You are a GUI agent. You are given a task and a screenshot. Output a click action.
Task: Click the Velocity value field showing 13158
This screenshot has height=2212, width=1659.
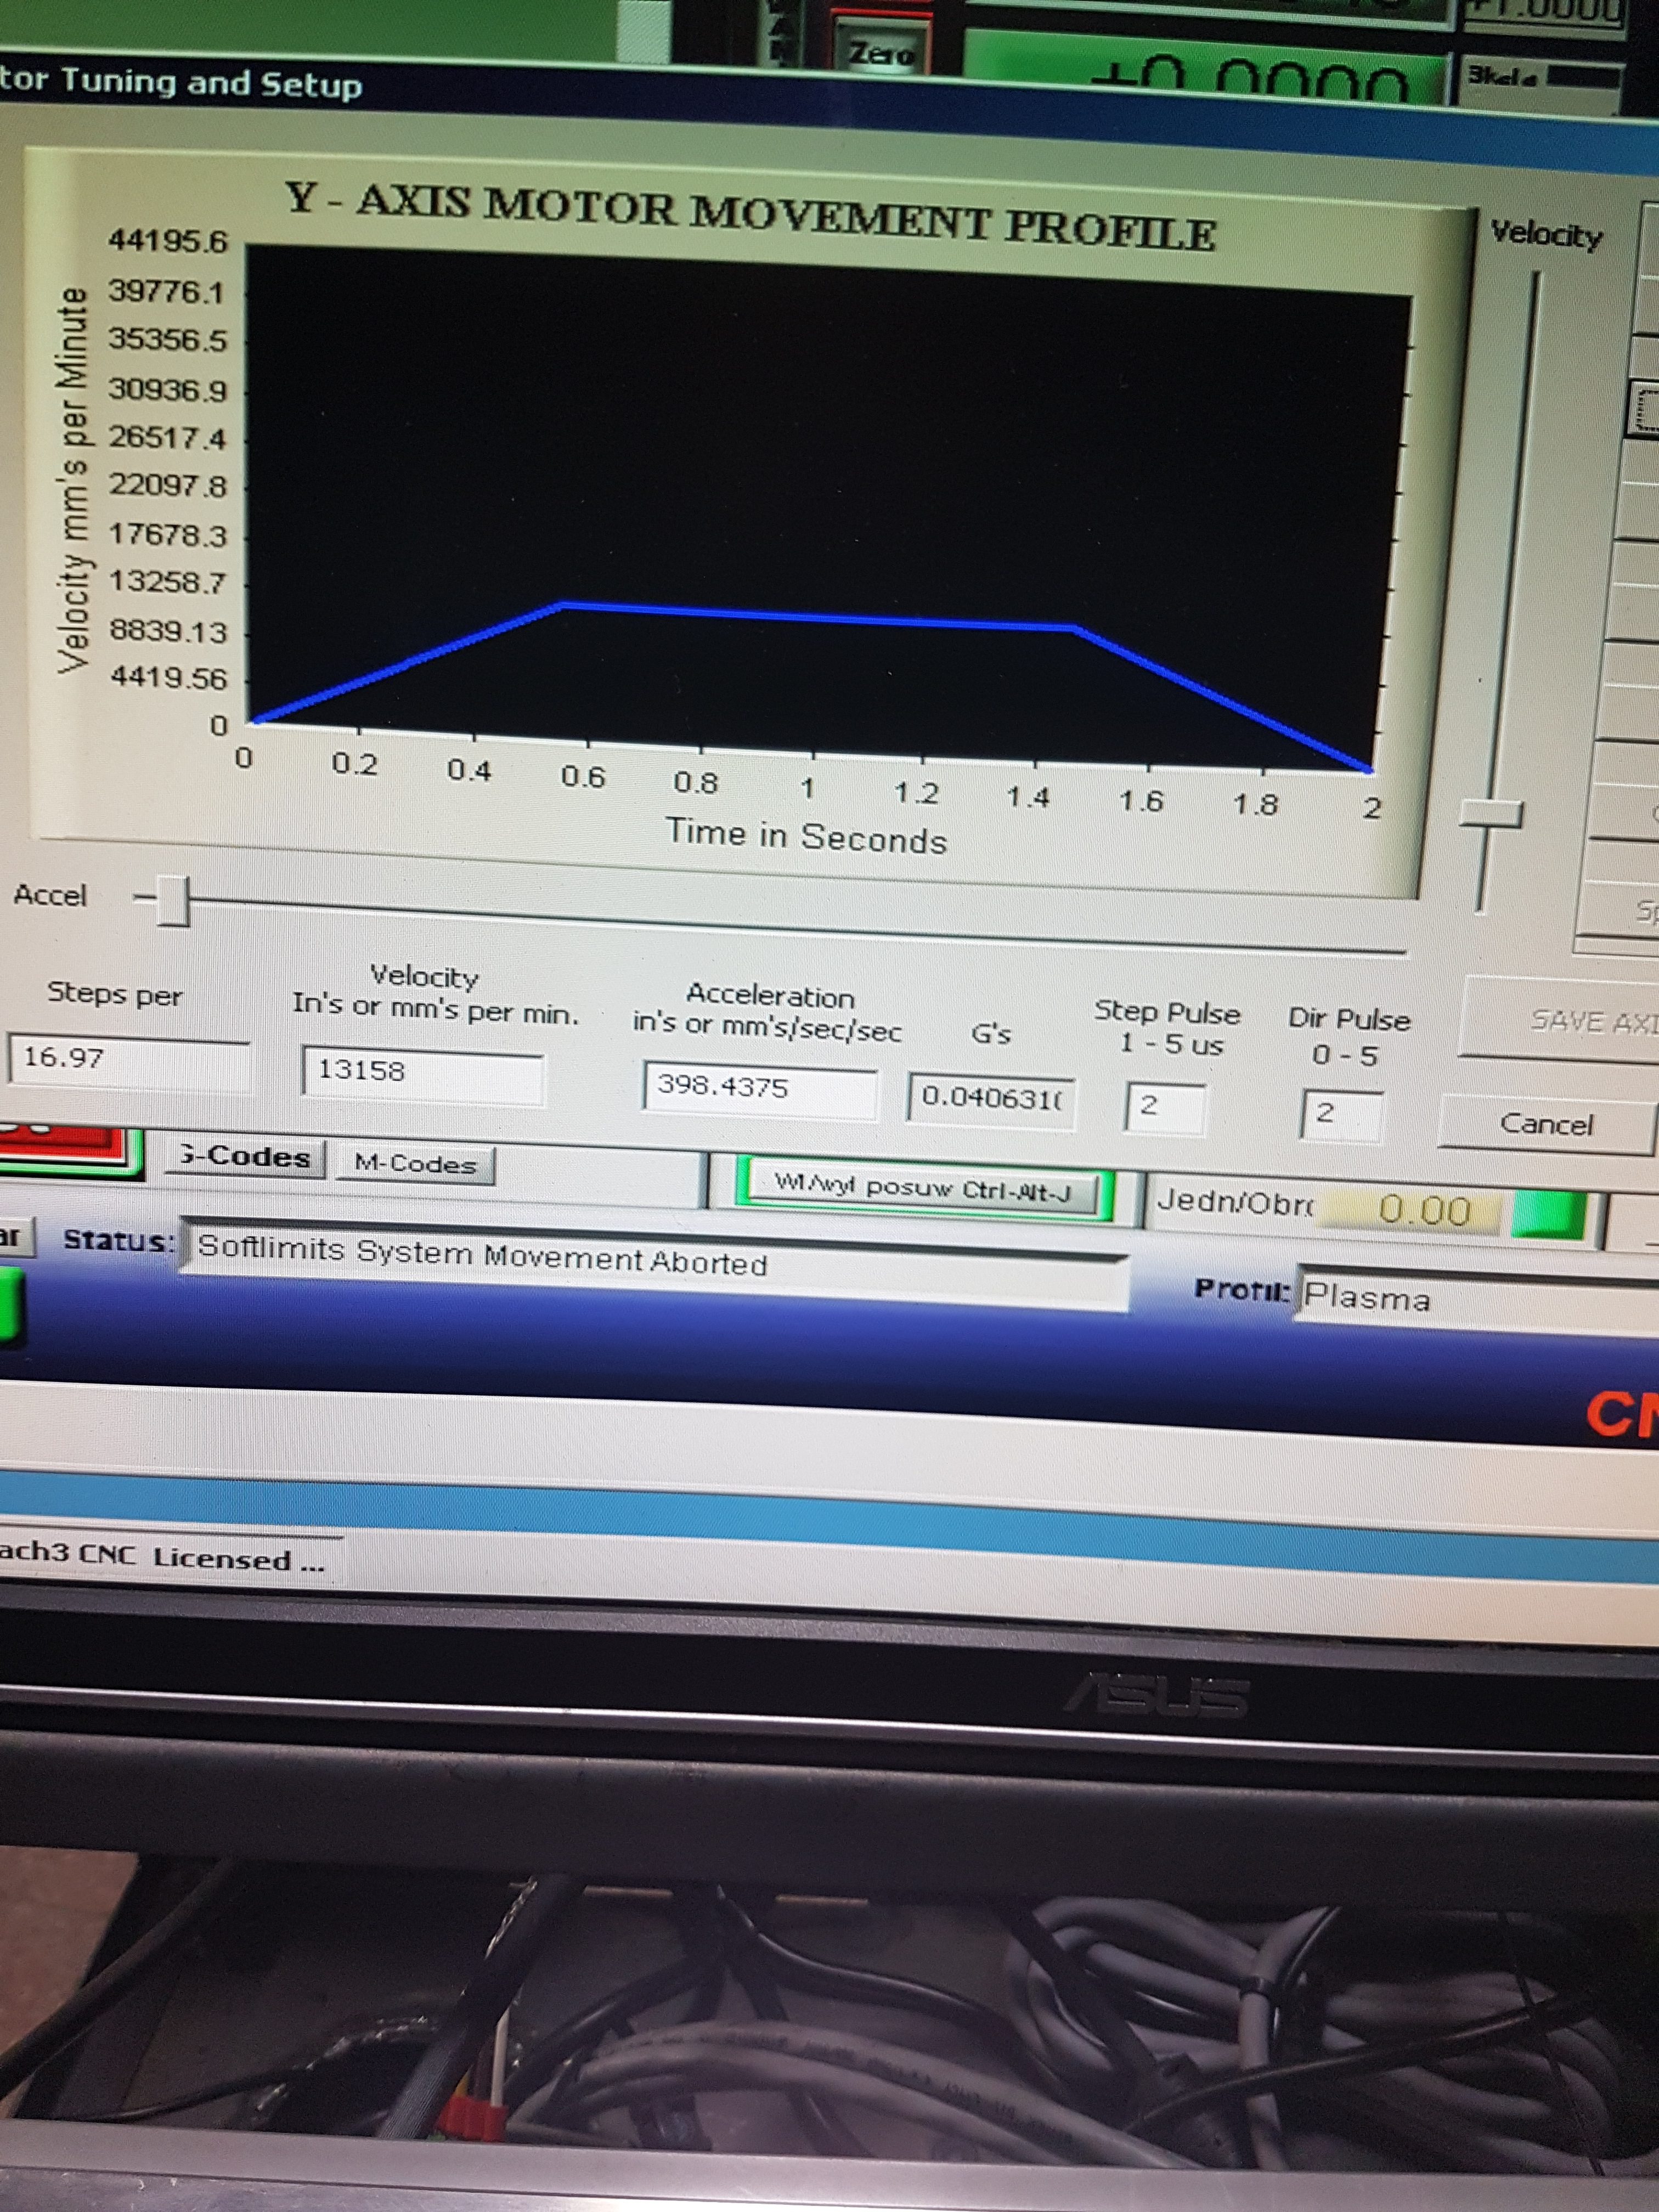click(423, 1075)
